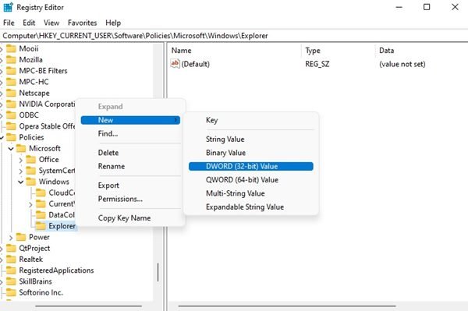Click the Mozilla folder icon

tap(12, 60)
